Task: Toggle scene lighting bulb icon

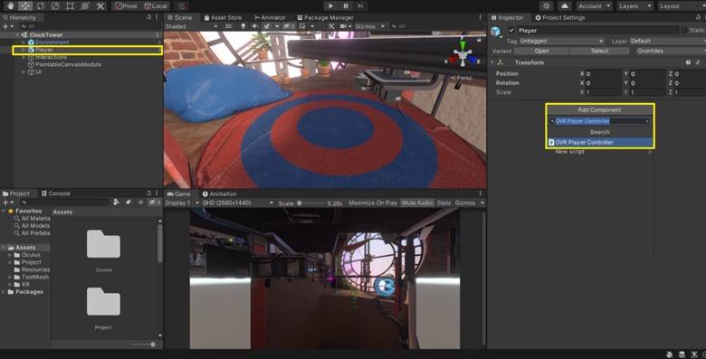Action: [243, 26]
